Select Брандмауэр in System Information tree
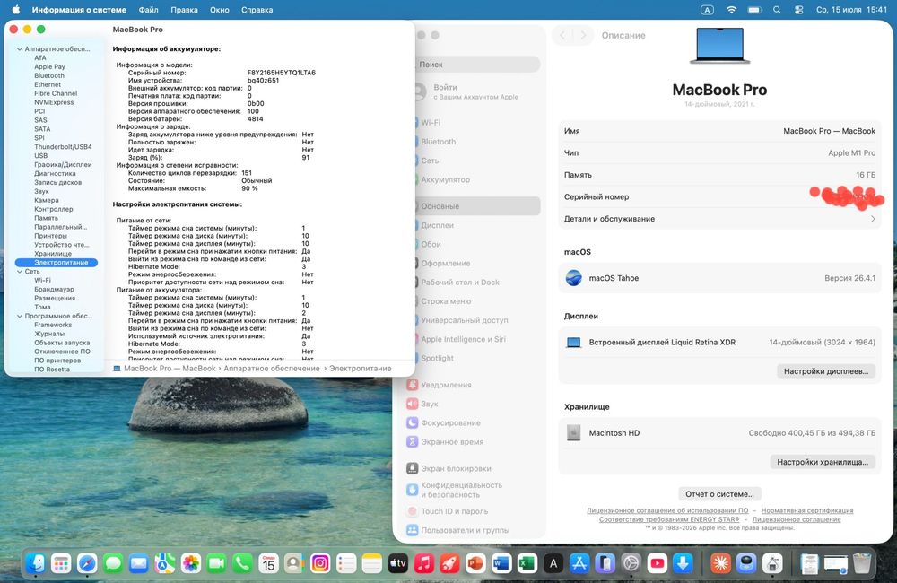 (x=55, y=290)
